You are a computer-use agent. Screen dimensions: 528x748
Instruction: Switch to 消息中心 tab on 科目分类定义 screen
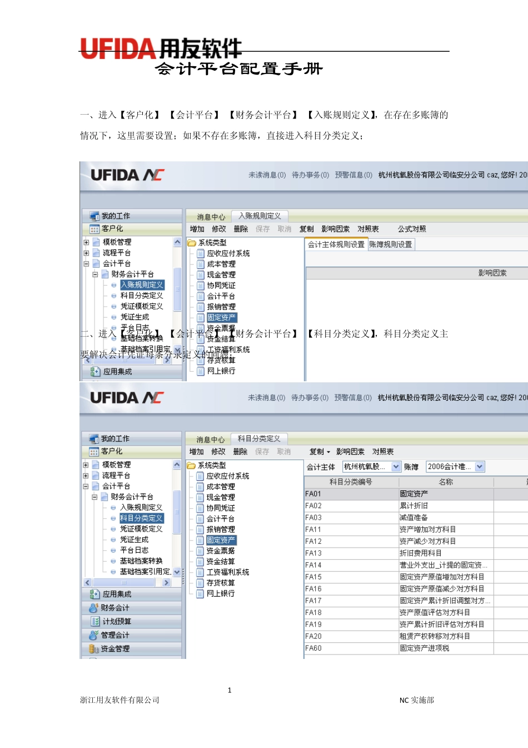click(210, 440)
